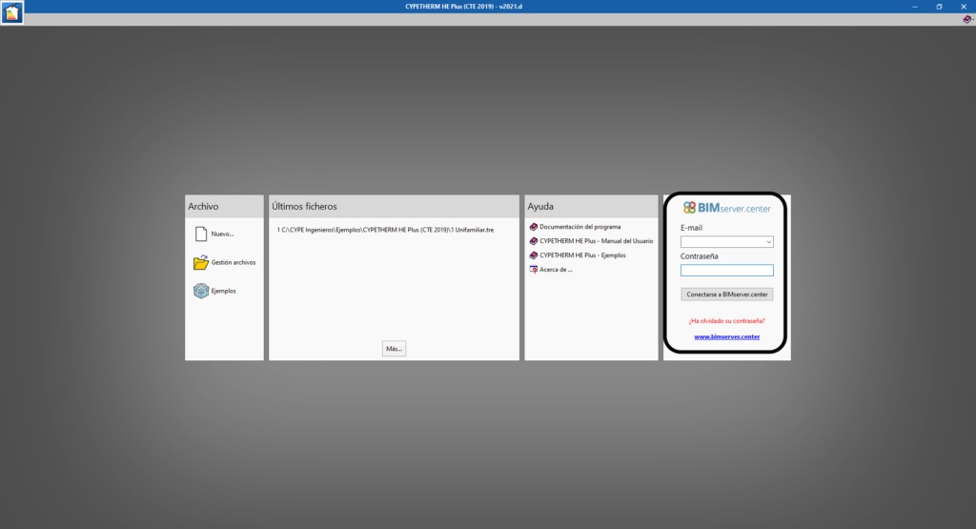Click the CYPETHERM HE Plus - Ejemplos book icon

(534, 255)
